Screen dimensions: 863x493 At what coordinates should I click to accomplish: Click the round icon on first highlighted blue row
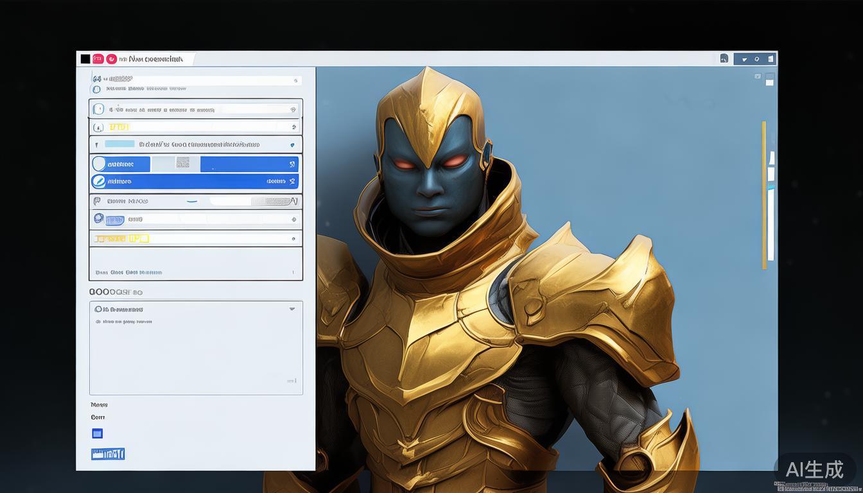pyautogui.click(x=99, y=164)
